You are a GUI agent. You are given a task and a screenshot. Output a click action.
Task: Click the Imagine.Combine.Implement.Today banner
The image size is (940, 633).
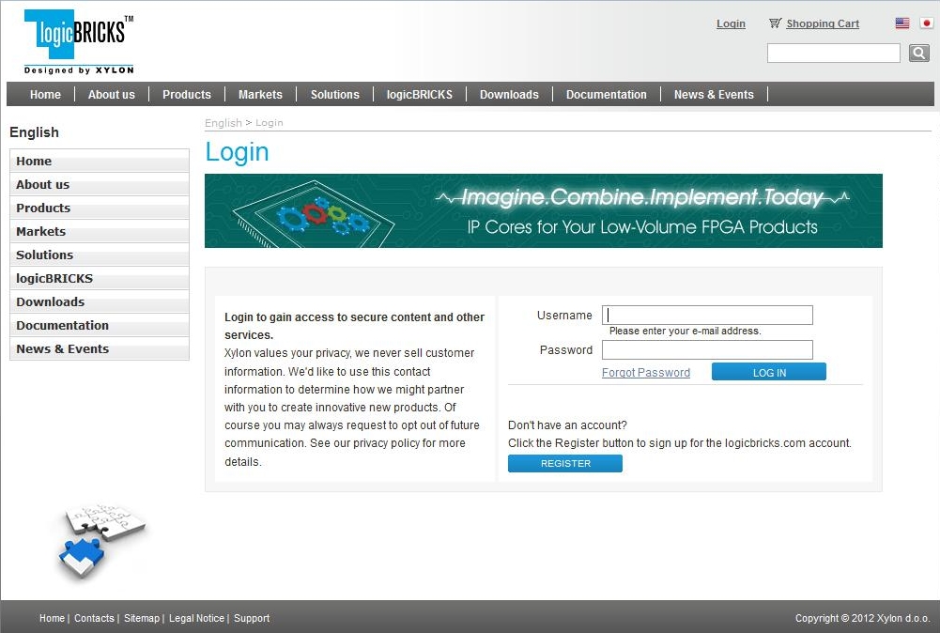click(543, 210)
